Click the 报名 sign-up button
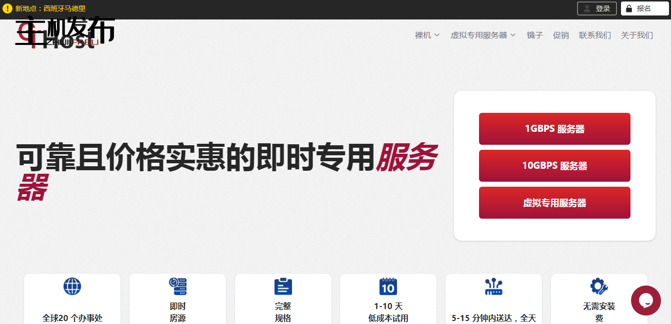 [644, 8]
